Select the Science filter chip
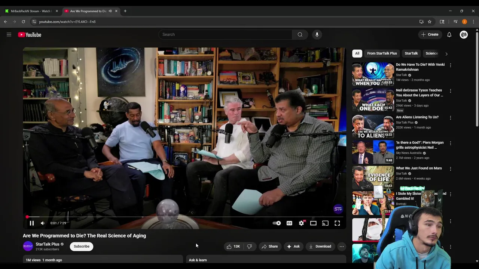The width and height of the screenshot is (479, 269). coord(431,53)
